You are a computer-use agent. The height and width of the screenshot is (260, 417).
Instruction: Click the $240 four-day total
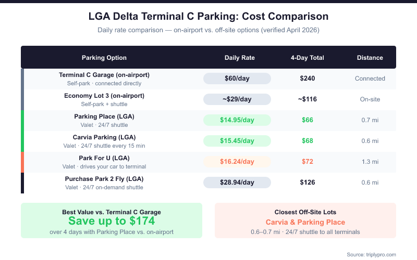(308, 79)
